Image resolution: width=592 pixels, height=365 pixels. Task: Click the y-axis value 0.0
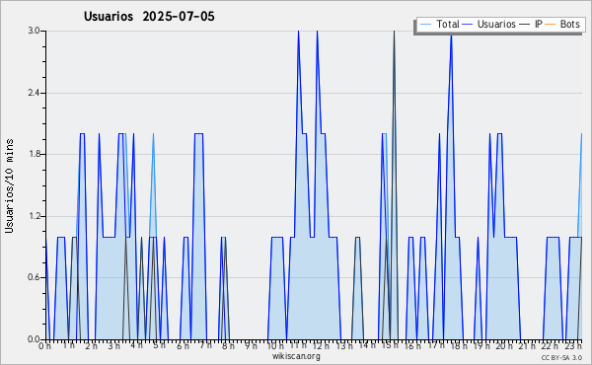[34, 339]
